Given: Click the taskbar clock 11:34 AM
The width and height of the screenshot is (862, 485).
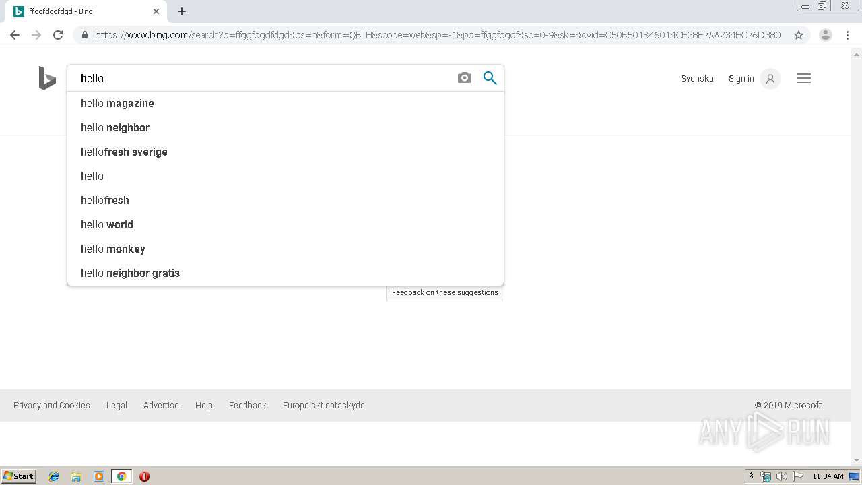Looking at the screenshot, I should [828, 476].
